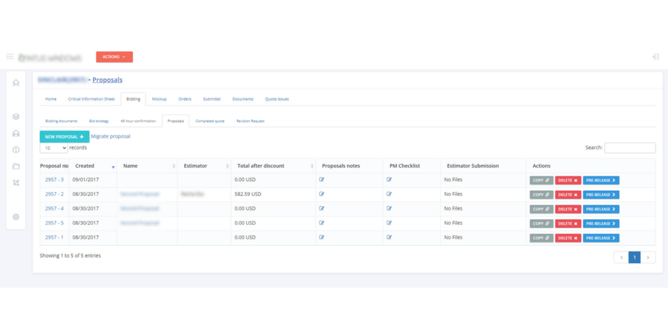This screenshot has height=331, width=668.
Task: Edit PM Checklist for proposal 2957 - 2
Action: point(389,194)
